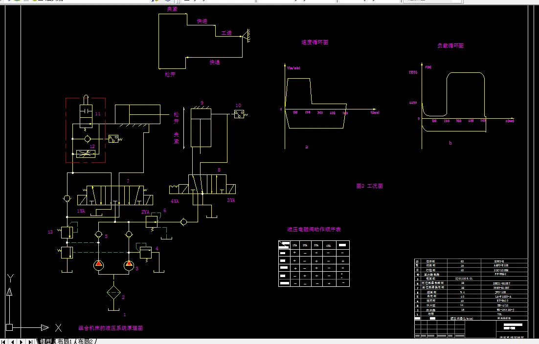Select component number 12 label
The image size is (539, 344).
click(x=92, y=146)
